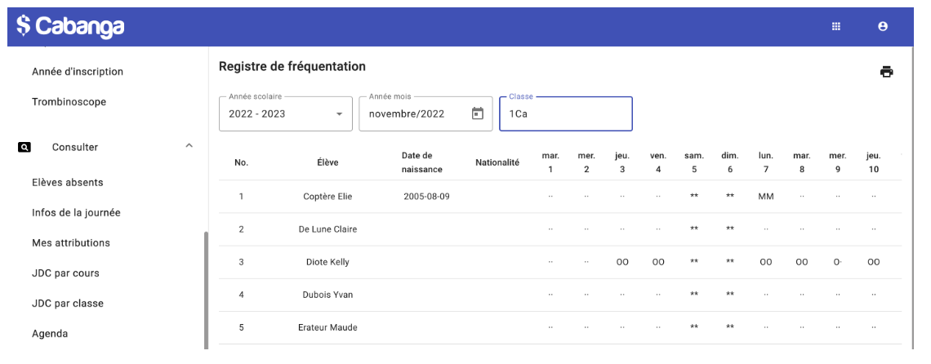The width and height of the screenshot is (931, 364).
Task: Click the Classe input field
Action: tap(565, 113)
